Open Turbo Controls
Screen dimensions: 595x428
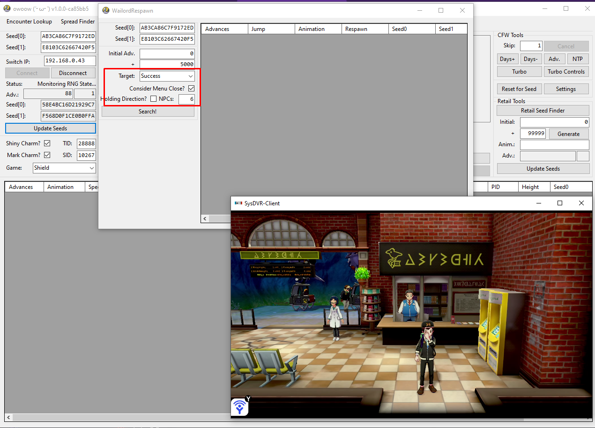(x=566, y=72)
